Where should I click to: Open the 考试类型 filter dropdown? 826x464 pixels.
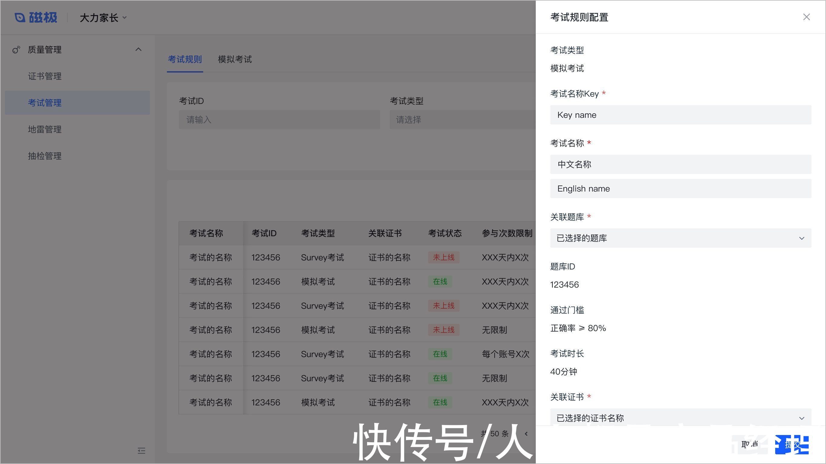pos(462,120)
